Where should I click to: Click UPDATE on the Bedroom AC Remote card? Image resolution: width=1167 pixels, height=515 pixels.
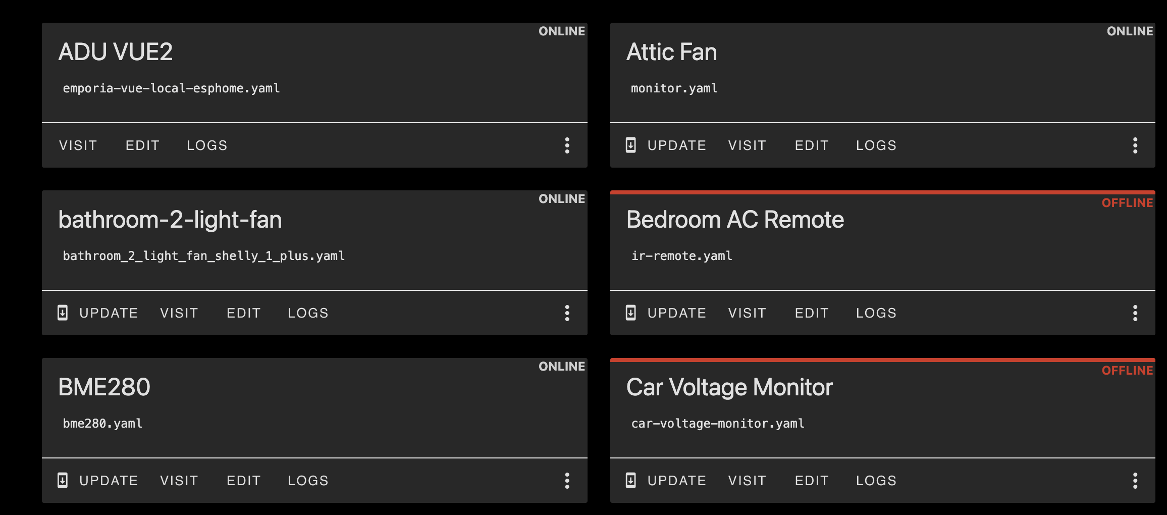pyautogui.click(x=677, y=313)
